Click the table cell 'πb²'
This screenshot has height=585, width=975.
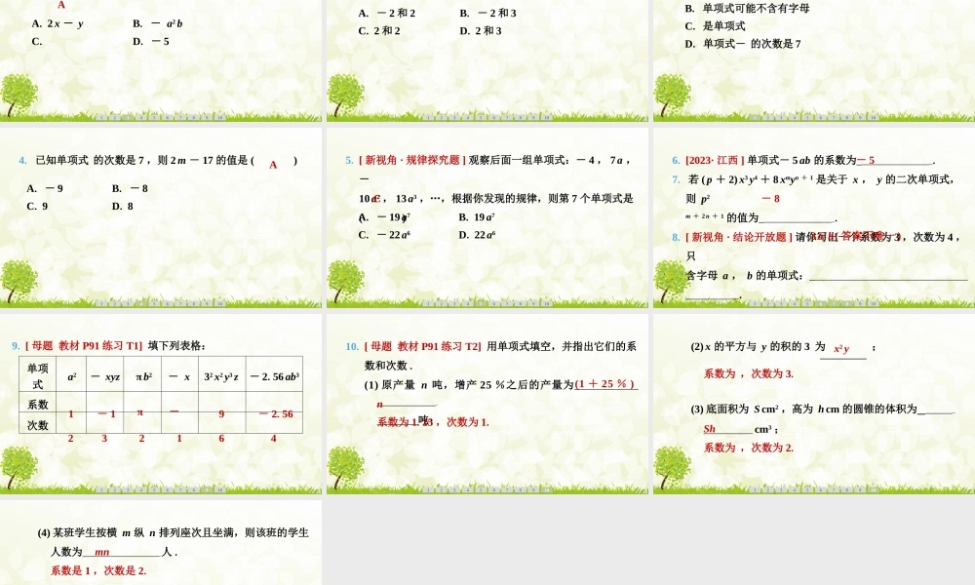coord(142,376)
